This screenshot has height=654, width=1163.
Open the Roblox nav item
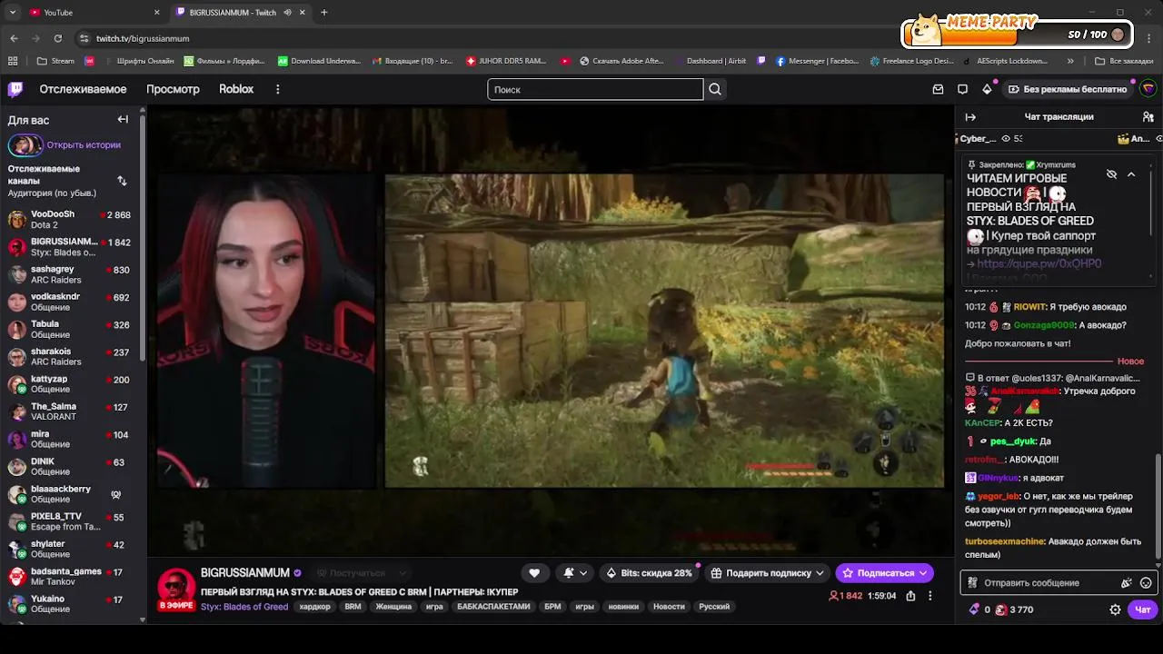[x=236, y=89]
